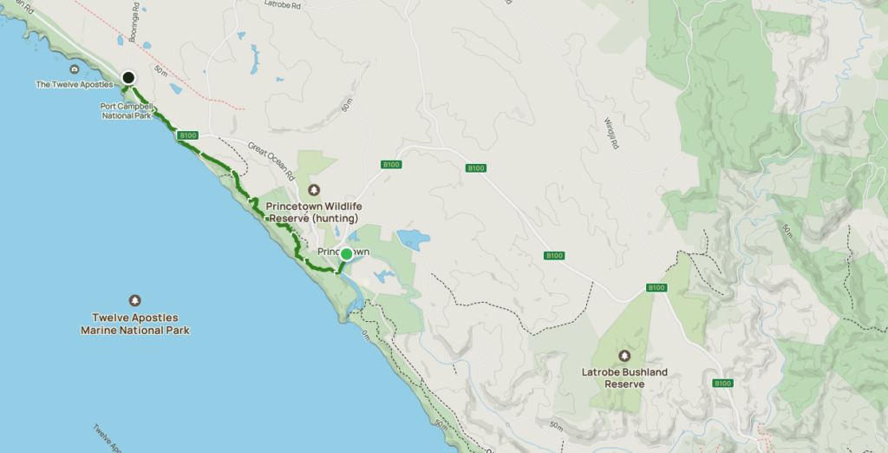Click the Latrobe Rd label
The height and width of the screenshot is (453, 888).
(x=282, y=4)
